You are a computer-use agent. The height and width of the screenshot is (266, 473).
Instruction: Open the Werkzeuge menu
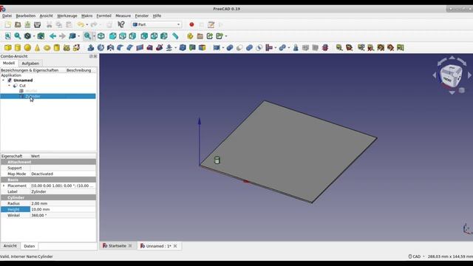67,16
